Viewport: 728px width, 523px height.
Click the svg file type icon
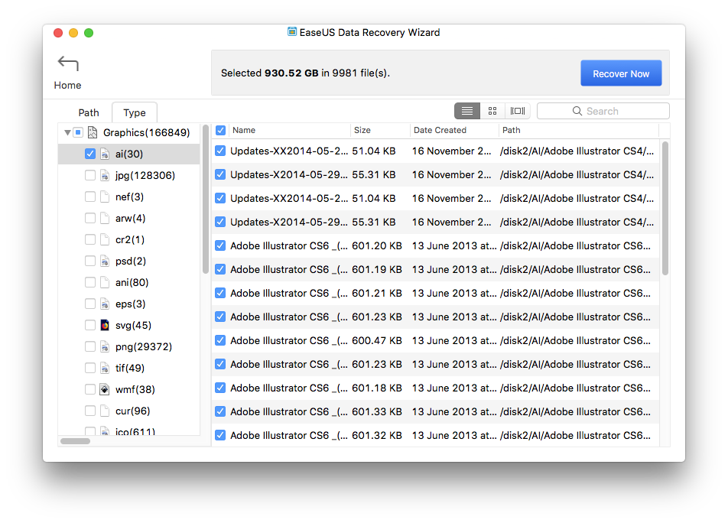point(105,325)
